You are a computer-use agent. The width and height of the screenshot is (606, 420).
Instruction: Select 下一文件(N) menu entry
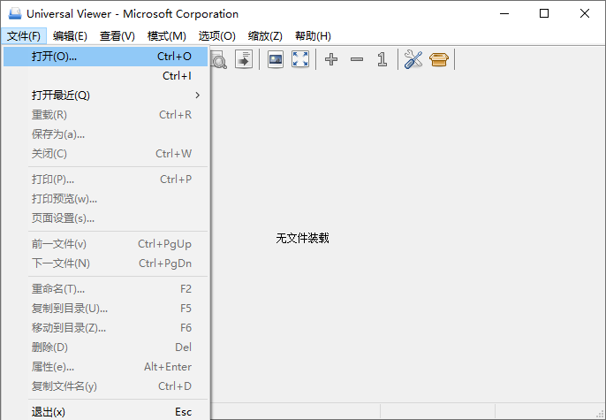pos(105,263)
